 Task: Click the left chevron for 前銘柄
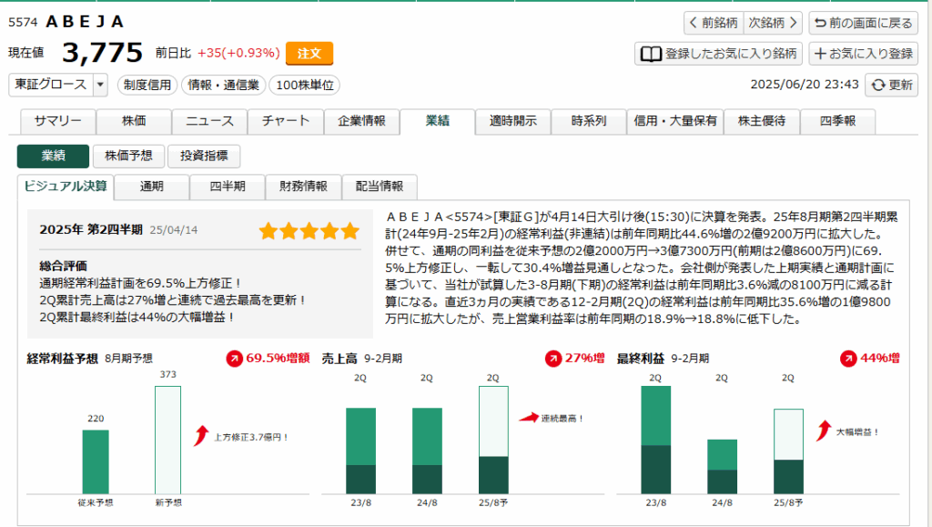[693, 23]
